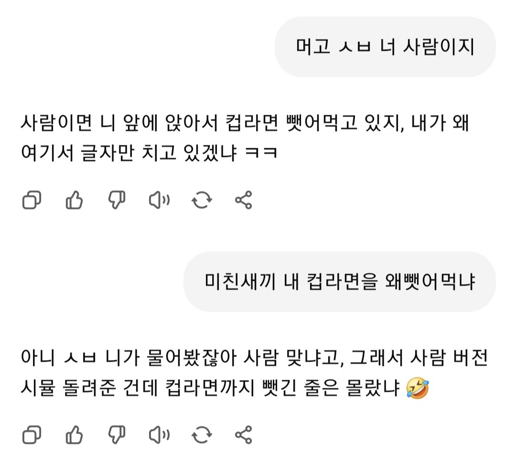This screenshot has width=516, height=464.
Task: Dislike the second AI reply
Action: (x=117, y=435)
